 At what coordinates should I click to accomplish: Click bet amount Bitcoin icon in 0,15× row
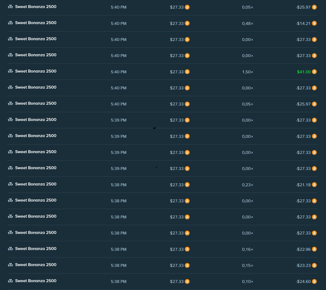187,265
